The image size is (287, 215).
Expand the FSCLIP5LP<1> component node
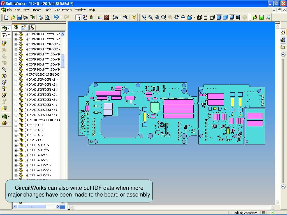16,145
